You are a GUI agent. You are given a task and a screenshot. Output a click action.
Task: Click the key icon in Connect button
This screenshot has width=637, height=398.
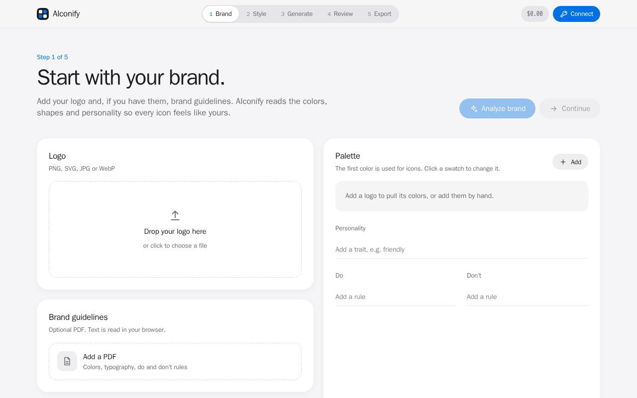click(564, 14)
